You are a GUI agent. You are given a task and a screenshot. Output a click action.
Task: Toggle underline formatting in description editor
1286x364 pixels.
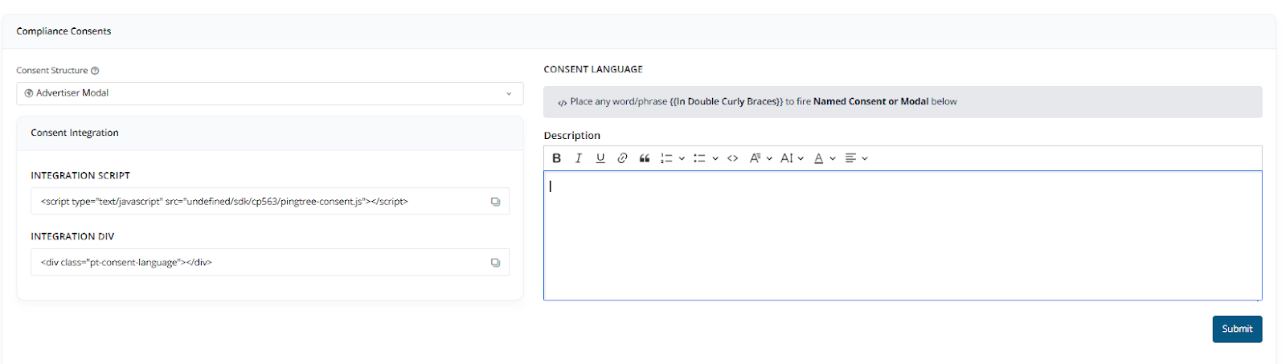[x=600, y=158]
